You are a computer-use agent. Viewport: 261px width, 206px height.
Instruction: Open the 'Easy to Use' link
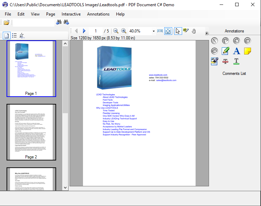point(108,121)
